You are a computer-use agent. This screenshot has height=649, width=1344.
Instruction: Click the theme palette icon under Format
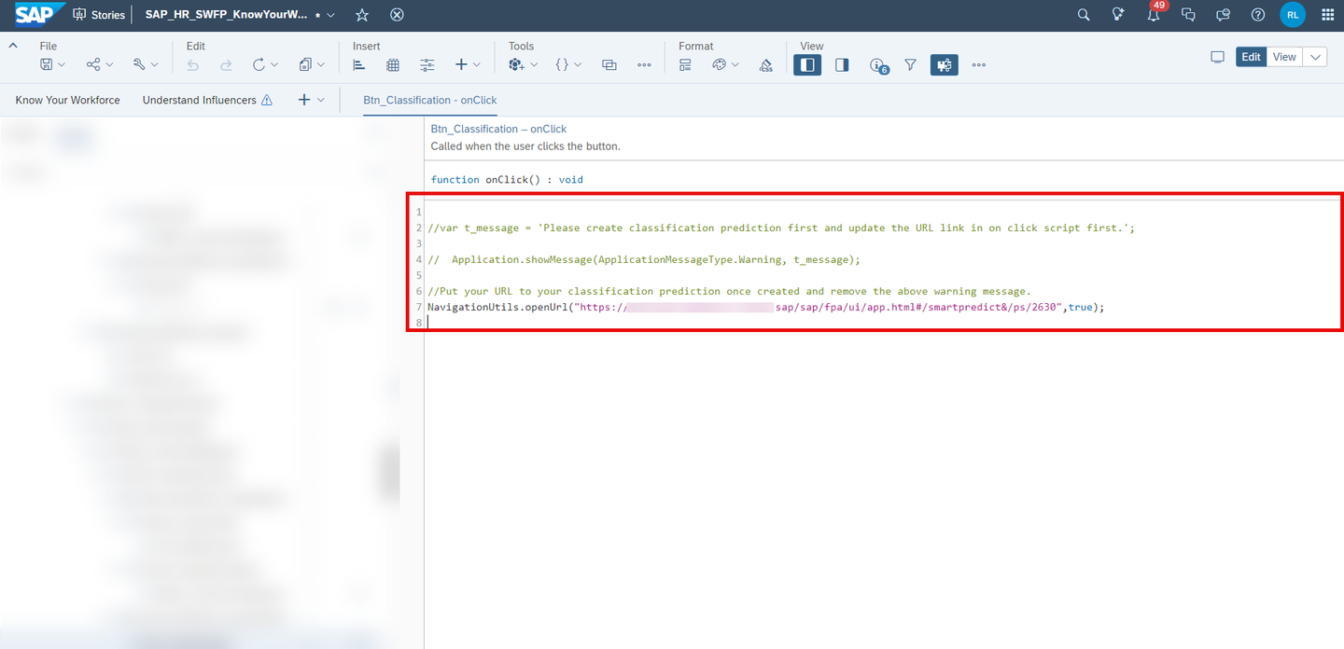(719, 65)
